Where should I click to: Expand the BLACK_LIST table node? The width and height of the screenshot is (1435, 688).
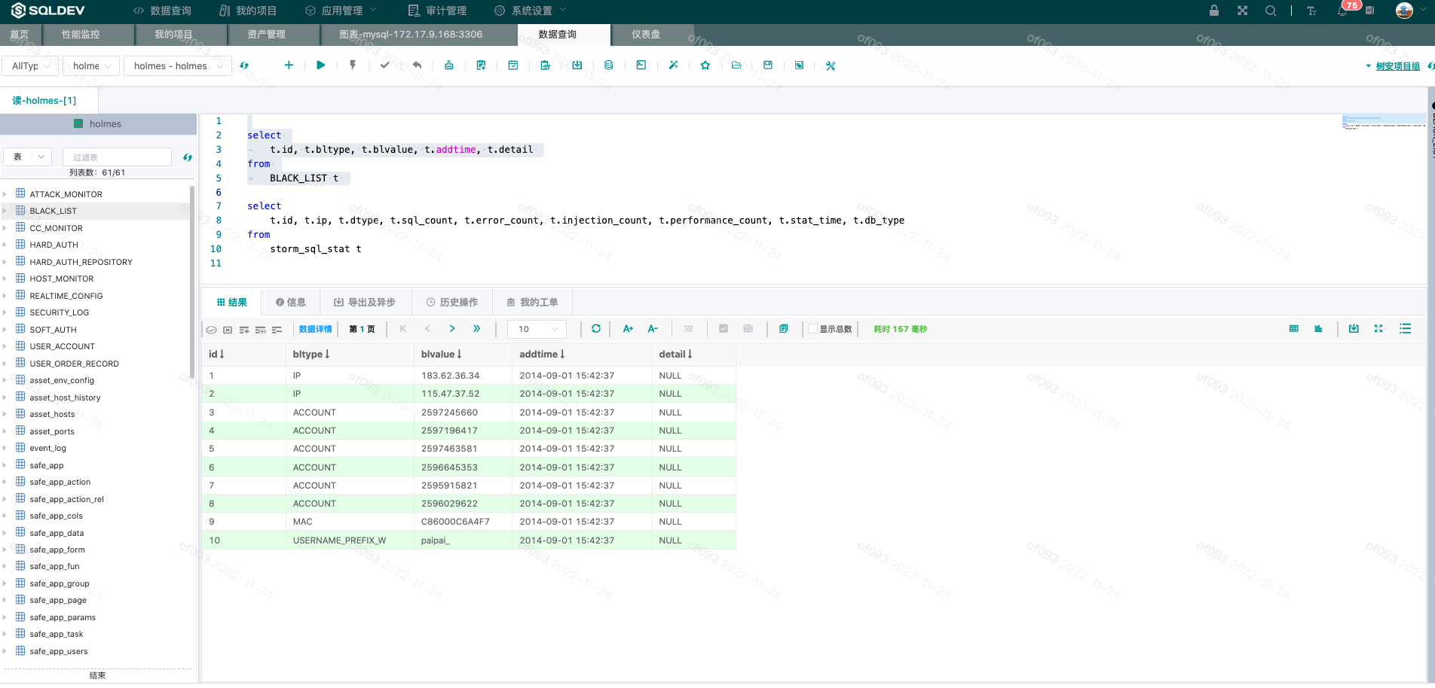(5, 211)
